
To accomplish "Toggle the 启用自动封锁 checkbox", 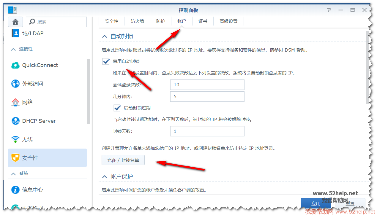I will [x=106, y=61].
